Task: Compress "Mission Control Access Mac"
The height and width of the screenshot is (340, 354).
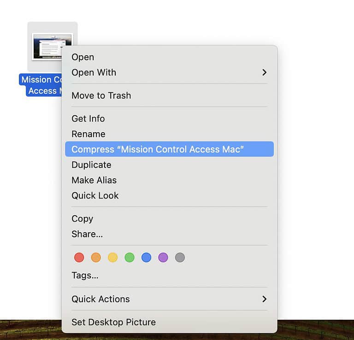Action: [158, 149]
